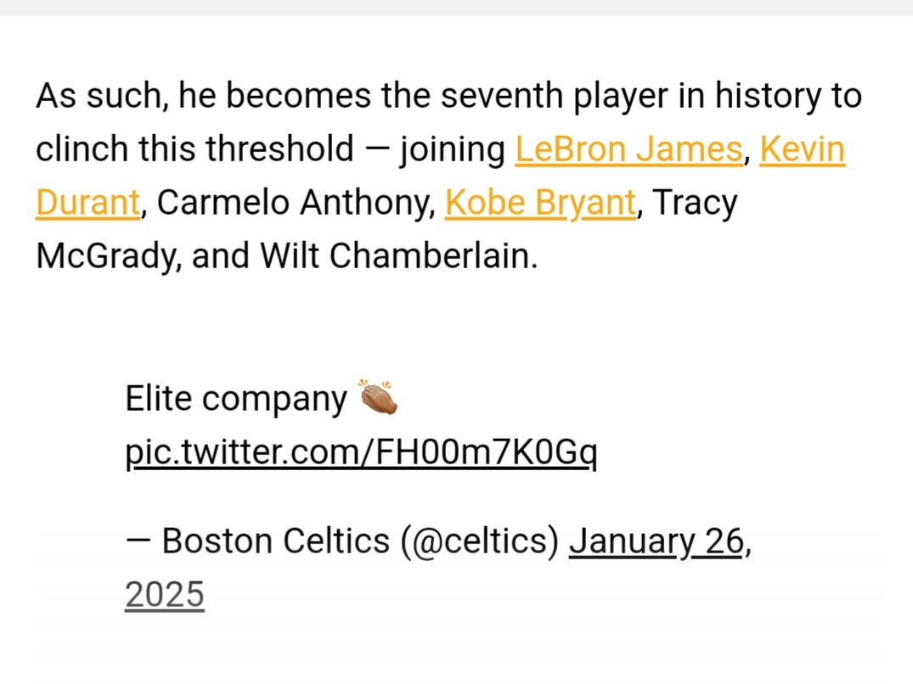
Task: Click the word threshold in the paragraph
Action: (279, 149)
